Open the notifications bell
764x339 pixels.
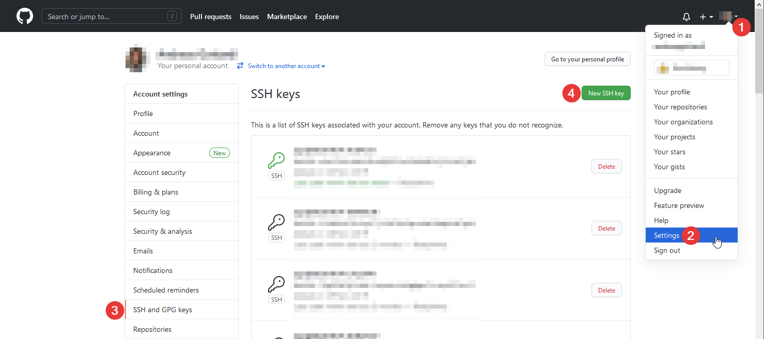(686, 16)
